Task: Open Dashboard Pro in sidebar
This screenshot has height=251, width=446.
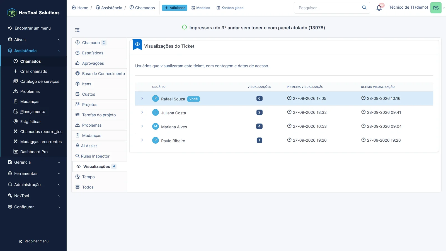Action: pos(34,152)
